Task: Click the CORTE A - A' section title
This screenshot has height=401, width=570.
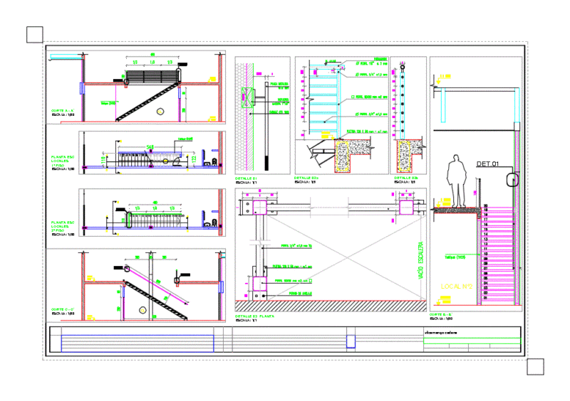Action: pyautogui.click(x=63, y=111)
